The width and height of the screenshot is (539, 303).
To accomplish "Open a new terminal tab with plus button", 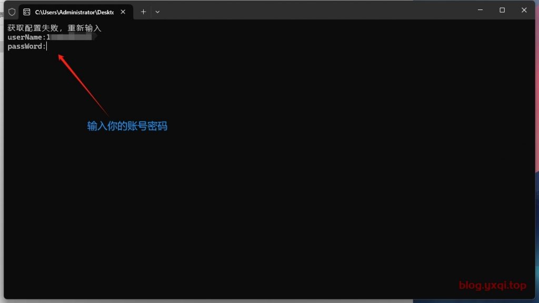I will coord(143,12).
